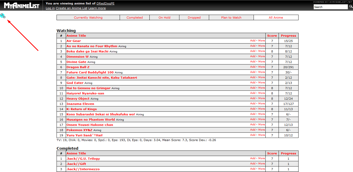This screenshot has width=353, height=172.
Task: Switch to the Currently Watching tab
Action: point(88,18)
